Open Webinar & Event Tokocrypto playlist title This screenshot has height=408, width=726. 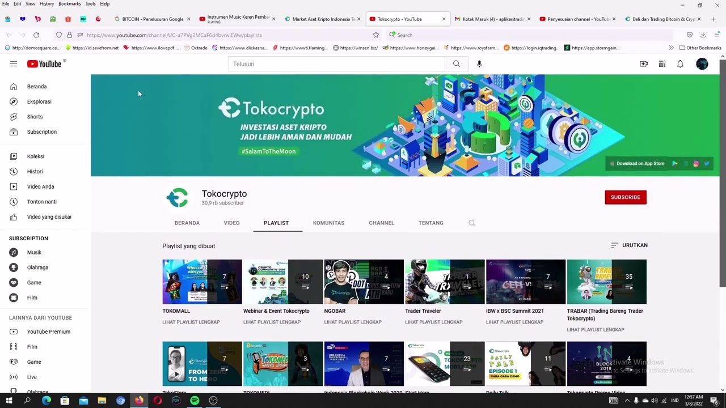276,311
